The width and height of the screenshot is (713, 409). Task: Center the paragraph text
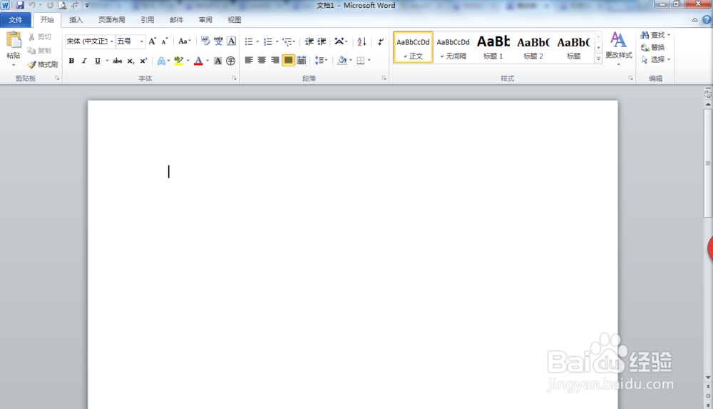click(x=262, y=60)
